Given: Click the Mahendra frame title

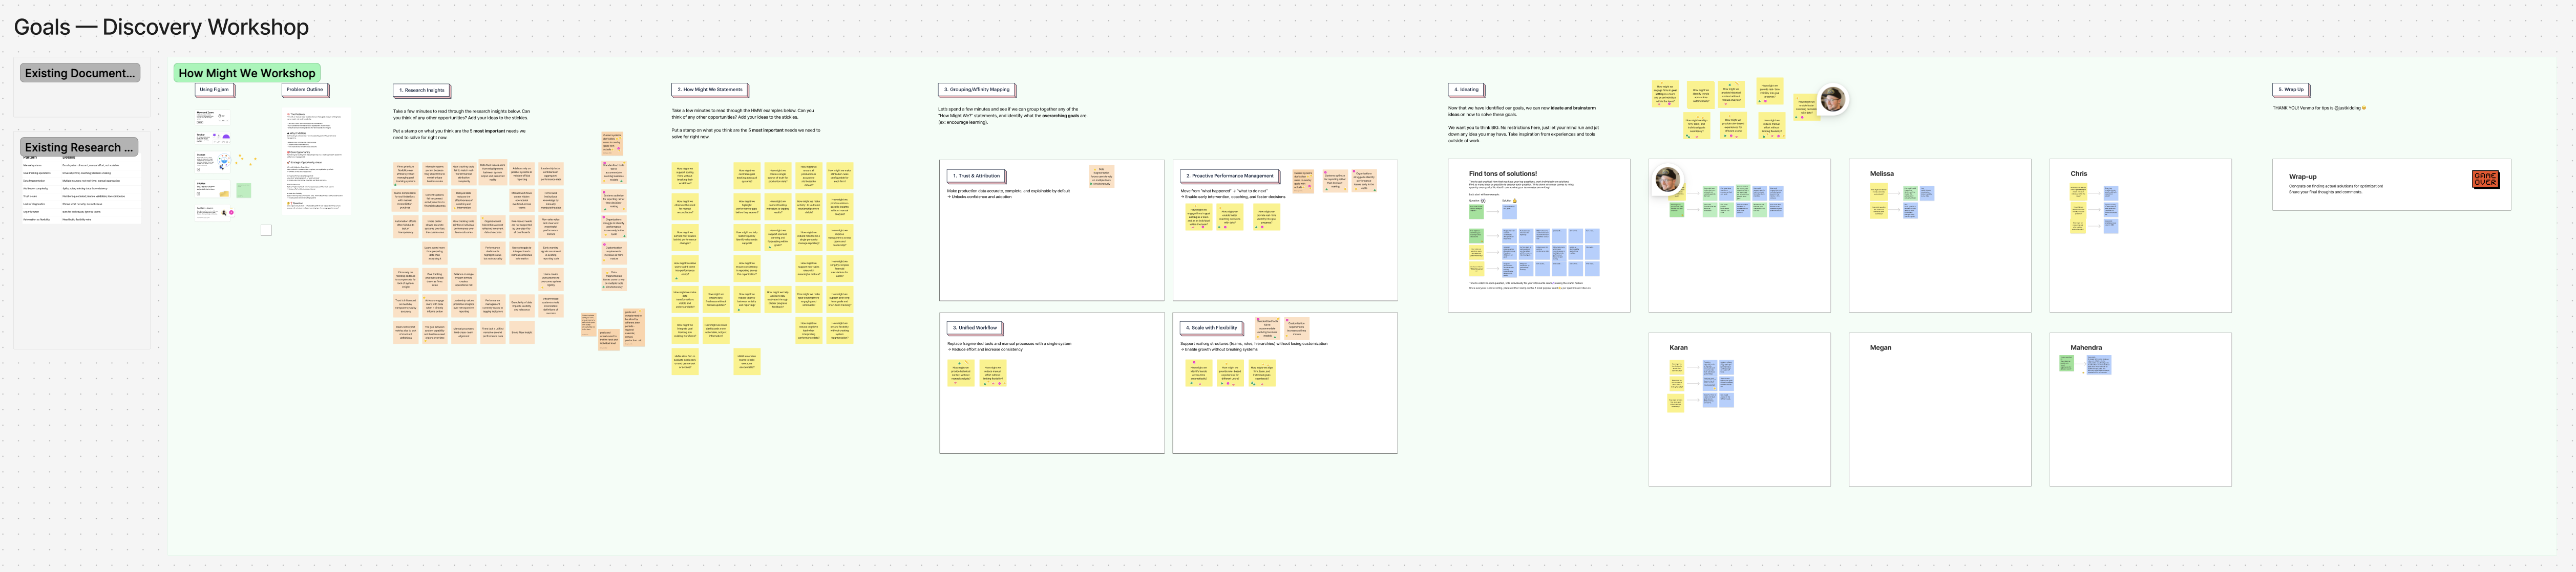Looking at the screenshot, I should tap(2085, 347).
